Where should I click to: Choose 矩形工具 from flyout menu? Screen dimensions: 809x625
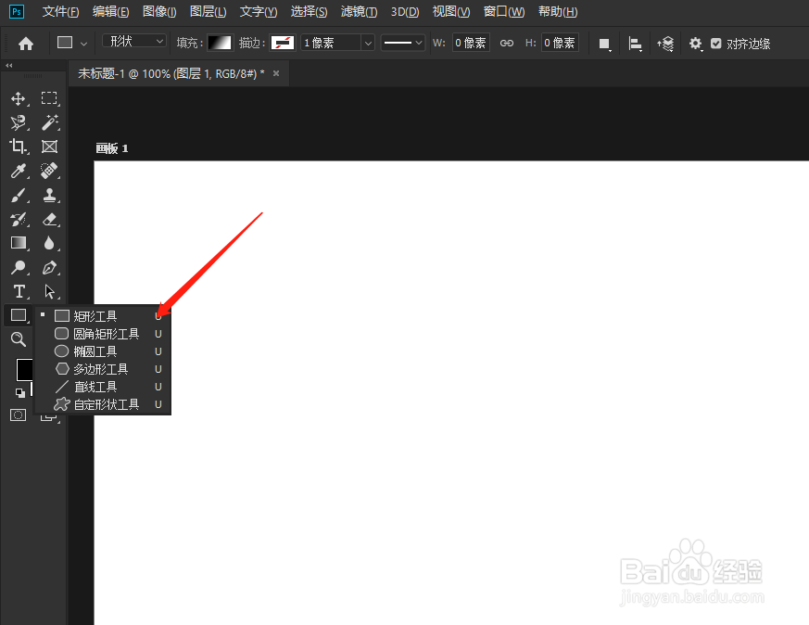tap(103, 316)
